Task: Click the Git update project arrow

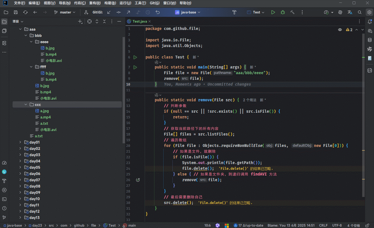Action: coord(109,12)
